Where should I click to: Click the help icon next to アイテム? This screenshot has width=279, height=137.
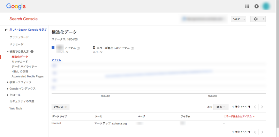click(78, 48)
